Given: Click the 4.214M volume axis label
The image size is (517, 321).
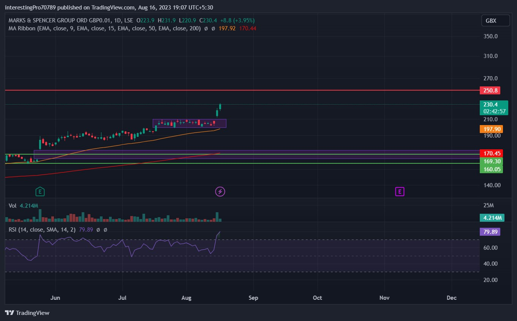Looking at the screenshot, I should (x=492, y=218).
